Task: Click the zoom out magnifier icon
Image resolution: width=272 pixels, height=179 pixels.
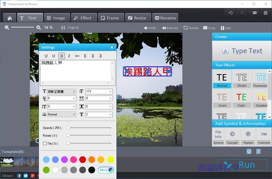Action: coord(7,27)
